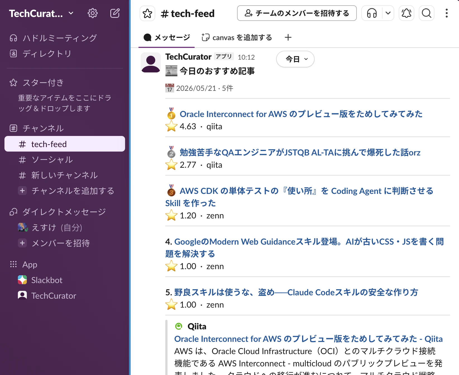
Task: Click the directory icon beside ディレクトリ
Action: point(13,53)
